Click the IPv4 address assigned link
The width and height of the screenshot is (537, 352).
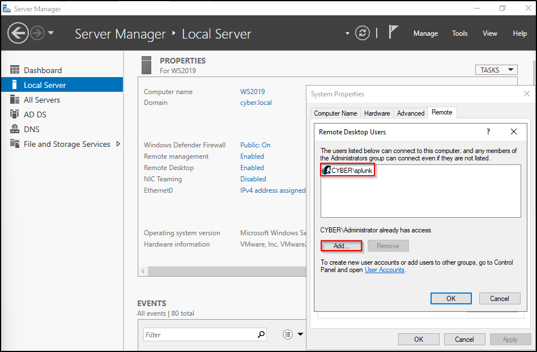272,190
